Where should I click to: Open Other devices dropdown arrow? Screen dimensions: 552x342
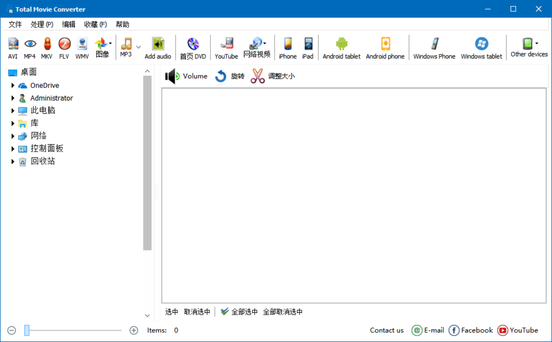(x=537, y=43)
